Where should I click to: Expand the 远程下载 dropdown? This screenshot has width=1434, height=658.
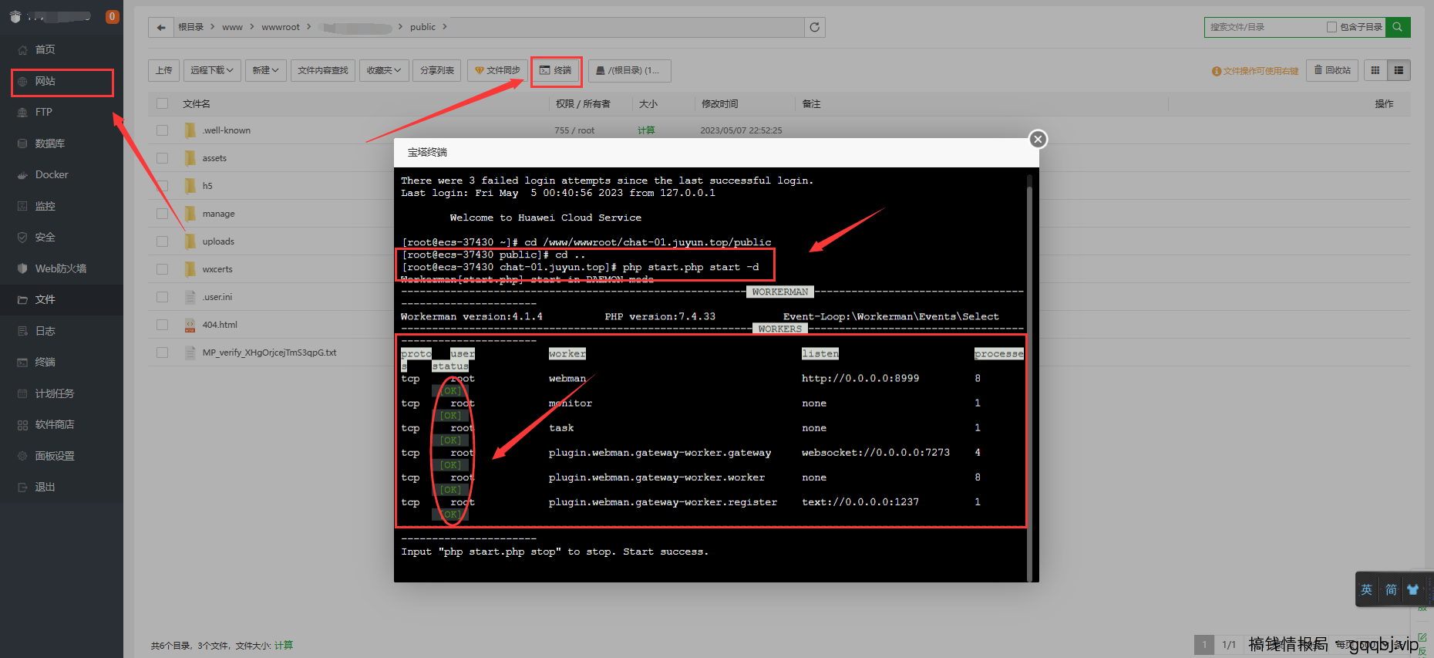click(212, 70)
